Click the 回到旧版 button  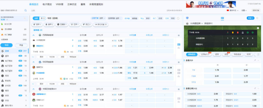point(256,11)
